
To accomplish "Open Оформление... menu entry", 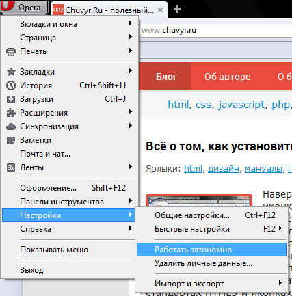I will tap(70, 188).
